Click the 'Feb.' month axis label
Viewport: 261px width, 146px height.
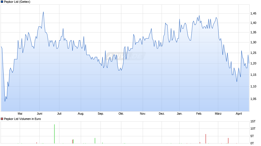click(x=199, y=114)
